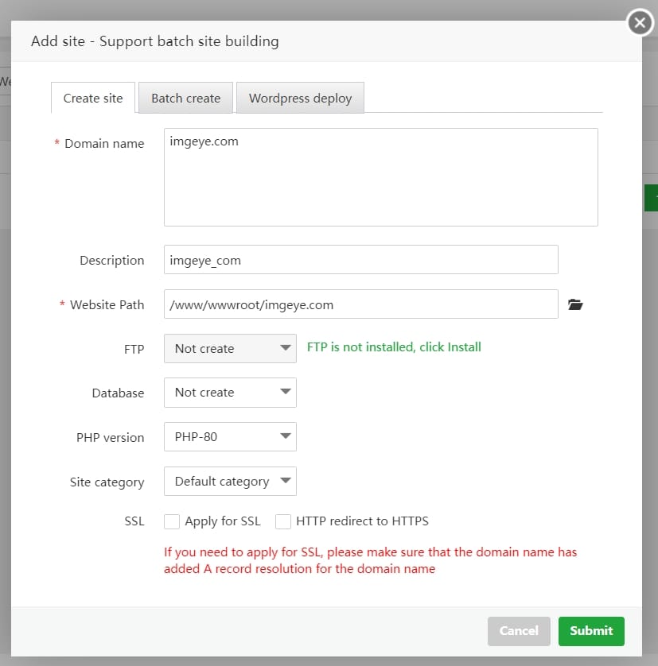Click the Website Path input field
This screenshot has height=666, width=658.
coord(361,304)
